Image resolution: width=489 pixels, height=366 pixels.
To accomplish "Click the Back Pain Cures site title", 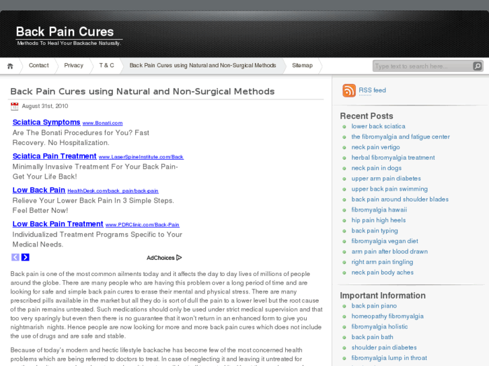I will coord(65,32).
